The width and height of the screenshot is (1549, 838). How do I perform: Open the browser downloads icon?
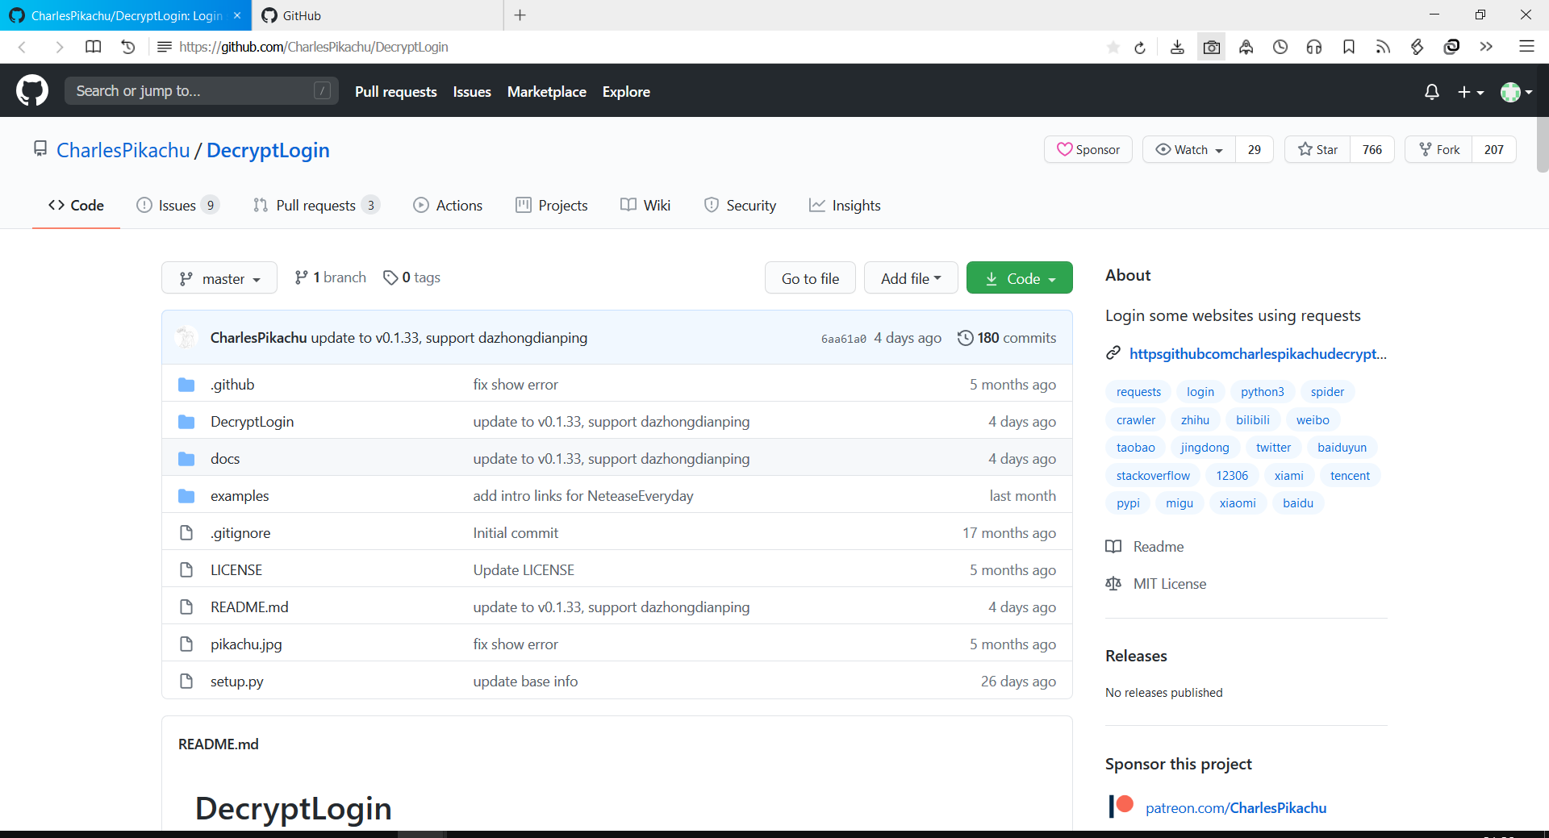coord(1177,47)
